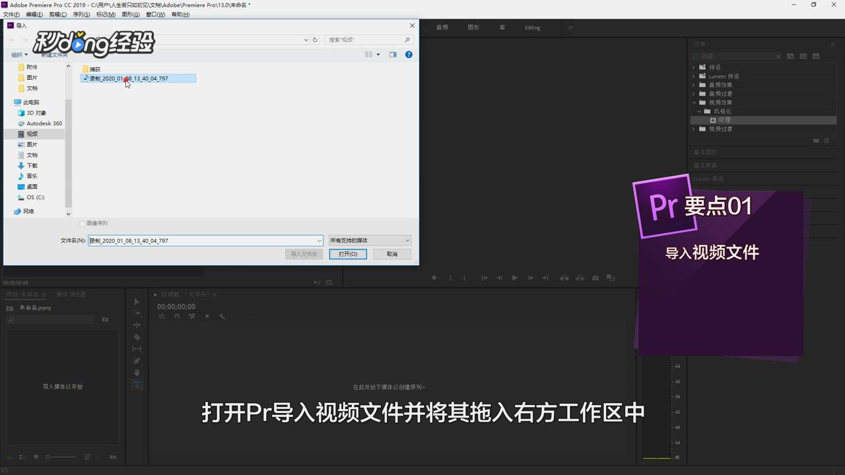Switch project panel to icon view

tap(36, 457)
